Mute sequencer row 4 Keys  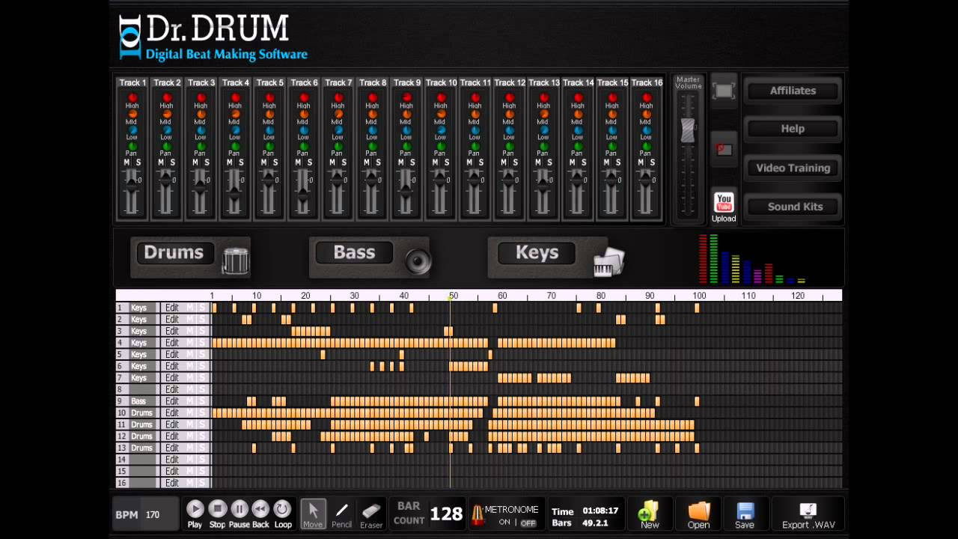(190, 343)
